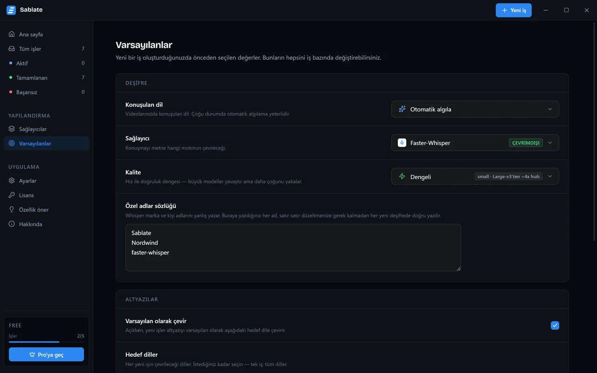The image size is (597, 373).
Task: Show Aktif jobs
Action: click(46, 63)
